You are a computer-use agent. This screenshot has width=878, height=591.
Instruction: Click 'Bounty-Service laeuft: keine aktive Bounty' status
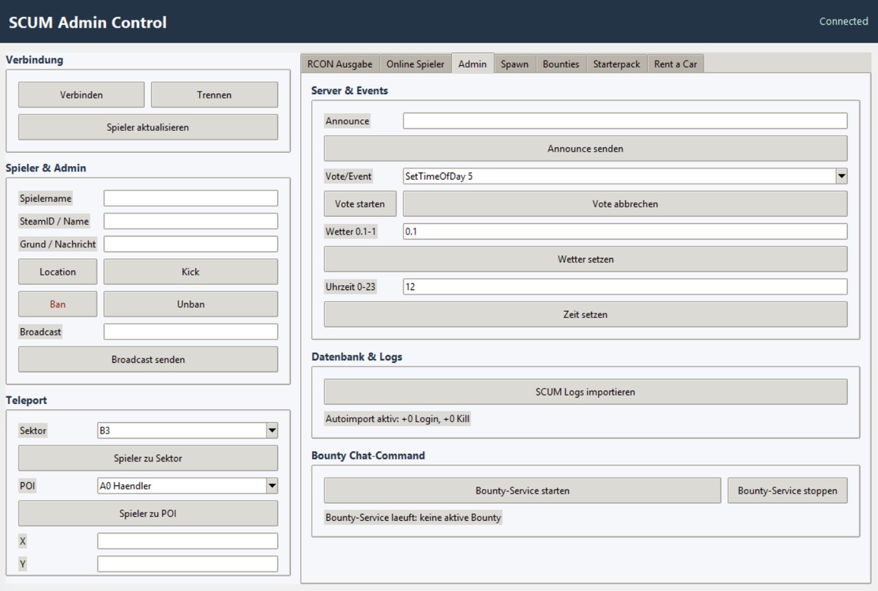[414, 517]
